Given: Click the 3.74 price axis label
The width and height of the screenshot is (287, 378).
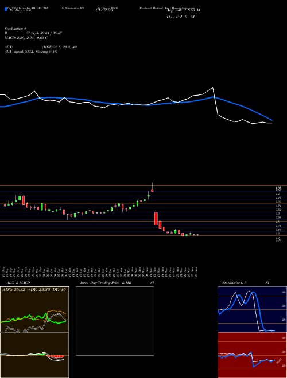Looking at the screenshot, I should pyautogui.click(x=278, y=206).
